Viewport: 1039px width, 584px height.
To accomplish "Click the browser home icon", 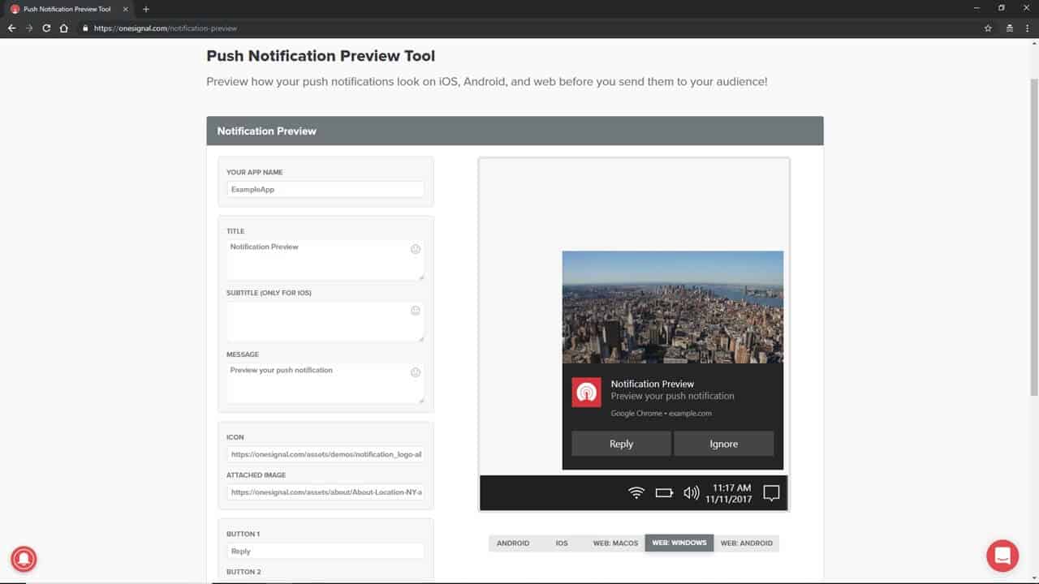I will pyautogui.click(x=64, y=28).
